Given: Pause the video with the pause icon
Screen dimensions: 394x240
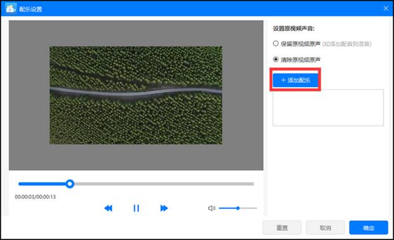Looking at the screenshot, I should [x=136, y=208].
